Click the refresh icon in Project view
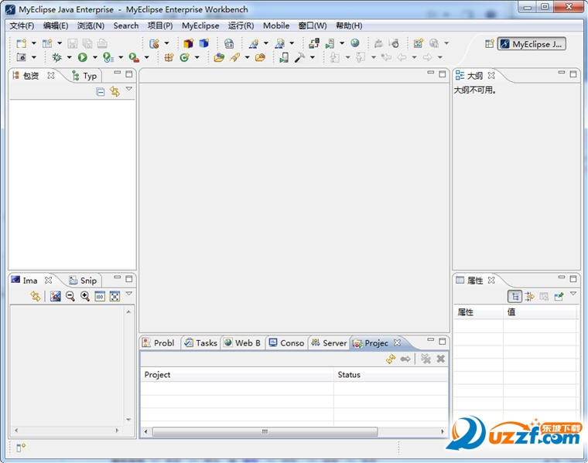588x463 pixels. 391,359
